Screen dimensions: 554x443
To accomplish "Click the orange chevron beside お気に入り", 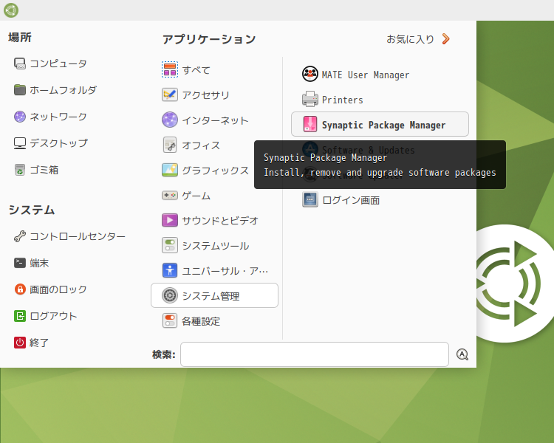I will pyautogui.click(x=446, y=39).
